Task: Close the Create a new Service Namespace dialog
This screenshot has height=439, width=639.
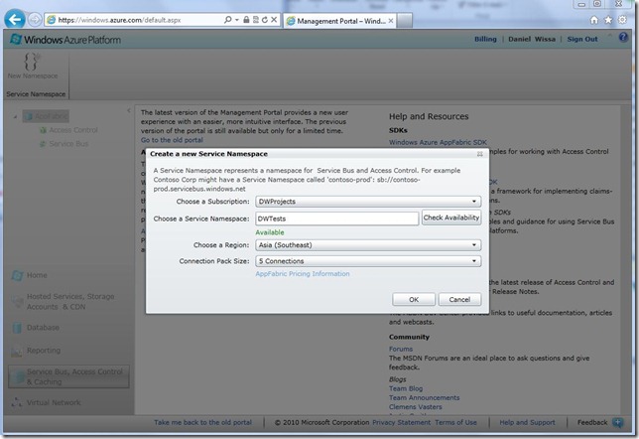Action: tap(479, 154)
